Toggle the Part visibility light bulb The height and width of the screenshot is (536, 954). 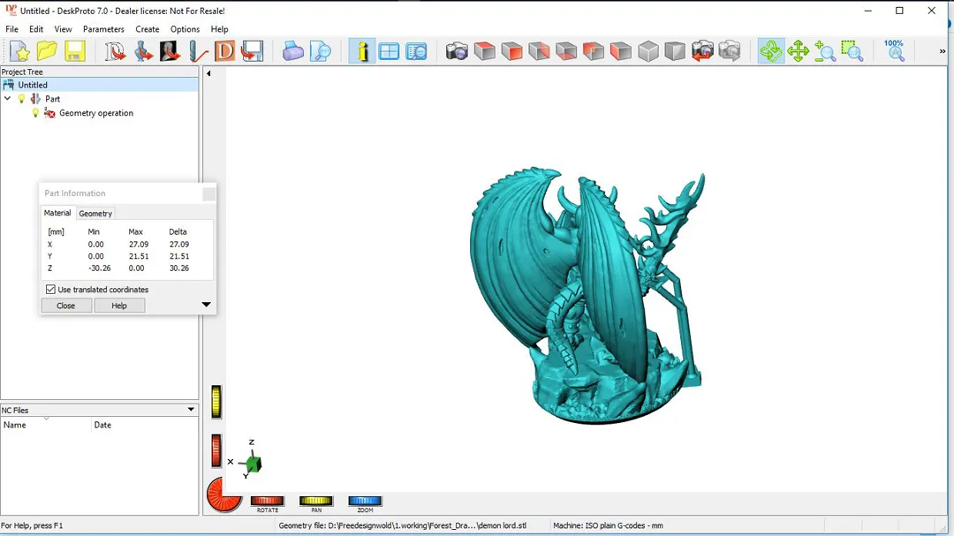click(21, 99)
